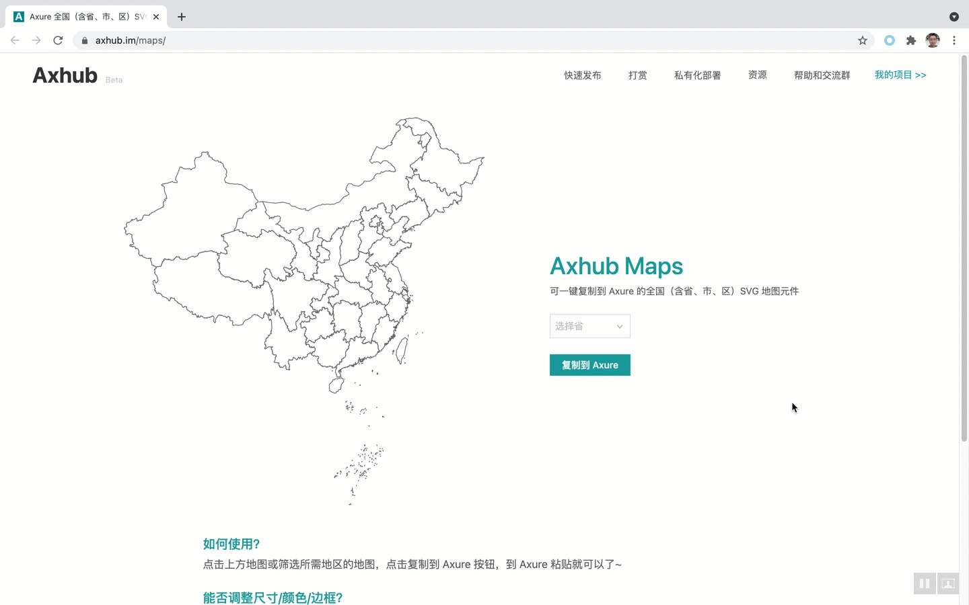Open the extensions puzzle icon

tap(911, 40)
